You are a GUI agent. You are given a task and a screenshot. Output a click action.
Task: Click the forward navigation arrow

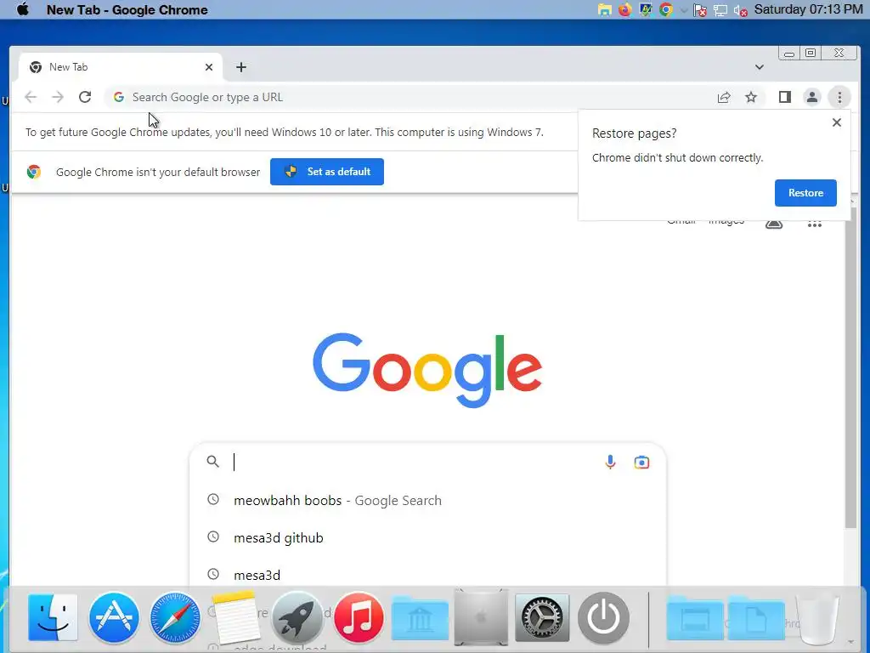58,97
